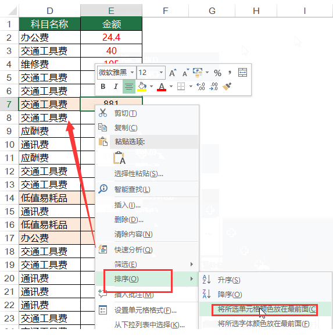Click the yellow fill color button
333x336 pixels.
click(142, 87)
